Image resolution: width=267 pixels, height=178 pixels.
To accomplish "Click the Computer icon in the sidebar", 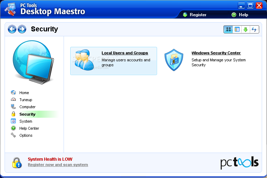I will point(13,106).
